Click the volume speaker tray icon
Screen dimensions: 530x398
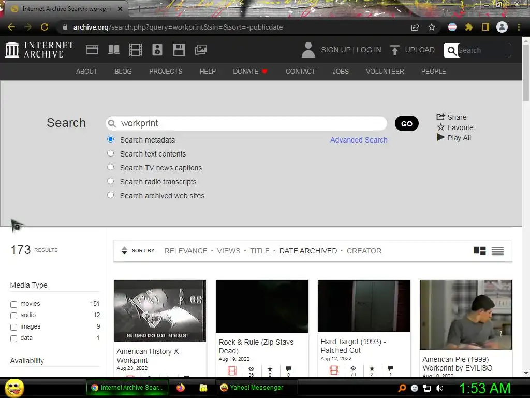coord(439,388)
